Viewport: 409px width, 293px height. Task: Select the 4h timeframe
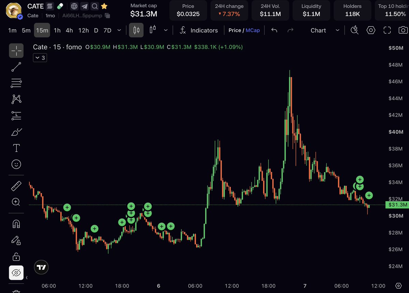point(69,30)
